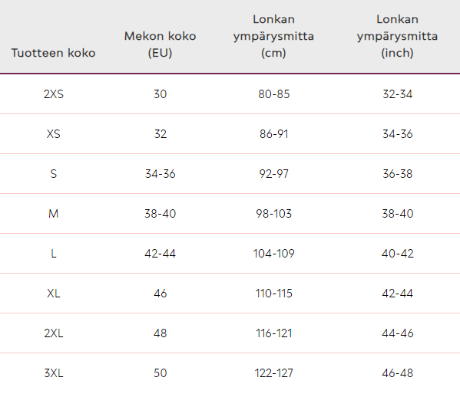Click Lonkan ympärysmitta (cm) header
This screenshot has height=397, width=460.
273,36
